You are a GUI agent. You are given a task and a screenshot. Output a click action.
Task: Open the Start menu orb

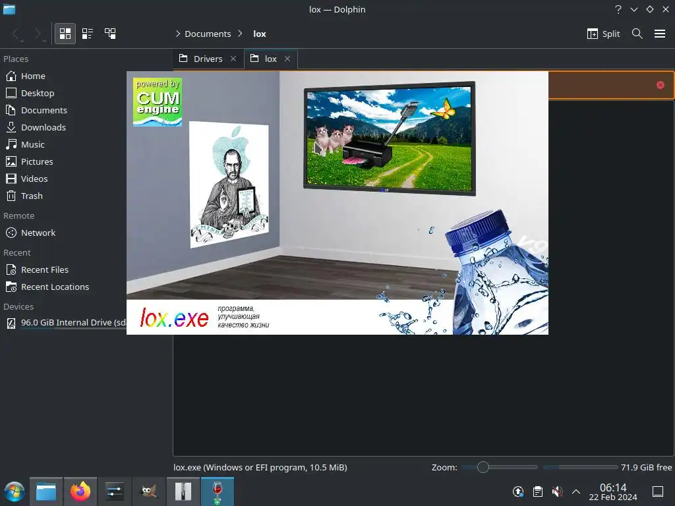[14, 492]
